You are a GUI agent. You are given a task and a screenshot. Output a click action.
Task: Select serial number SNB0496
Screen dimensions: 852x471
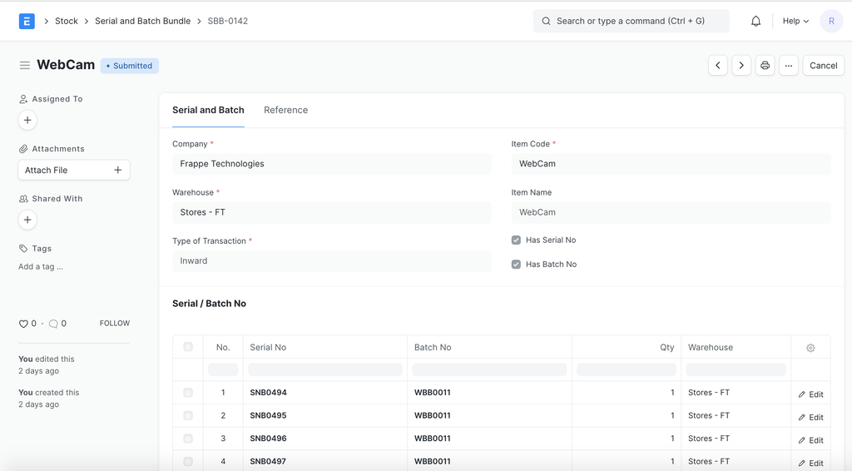(269, 439)
